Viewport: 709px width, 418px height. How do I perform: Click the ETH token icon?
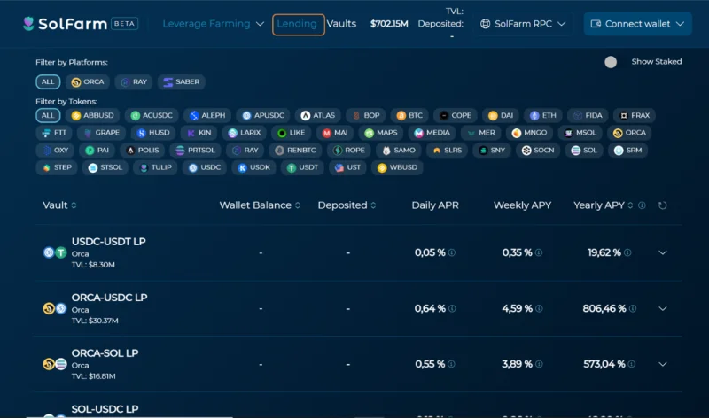534,116
